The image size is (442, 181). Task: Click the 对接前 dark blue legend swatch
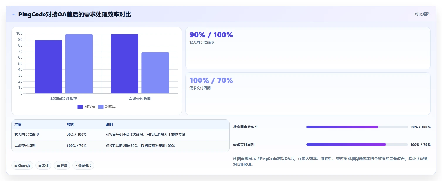80,107
